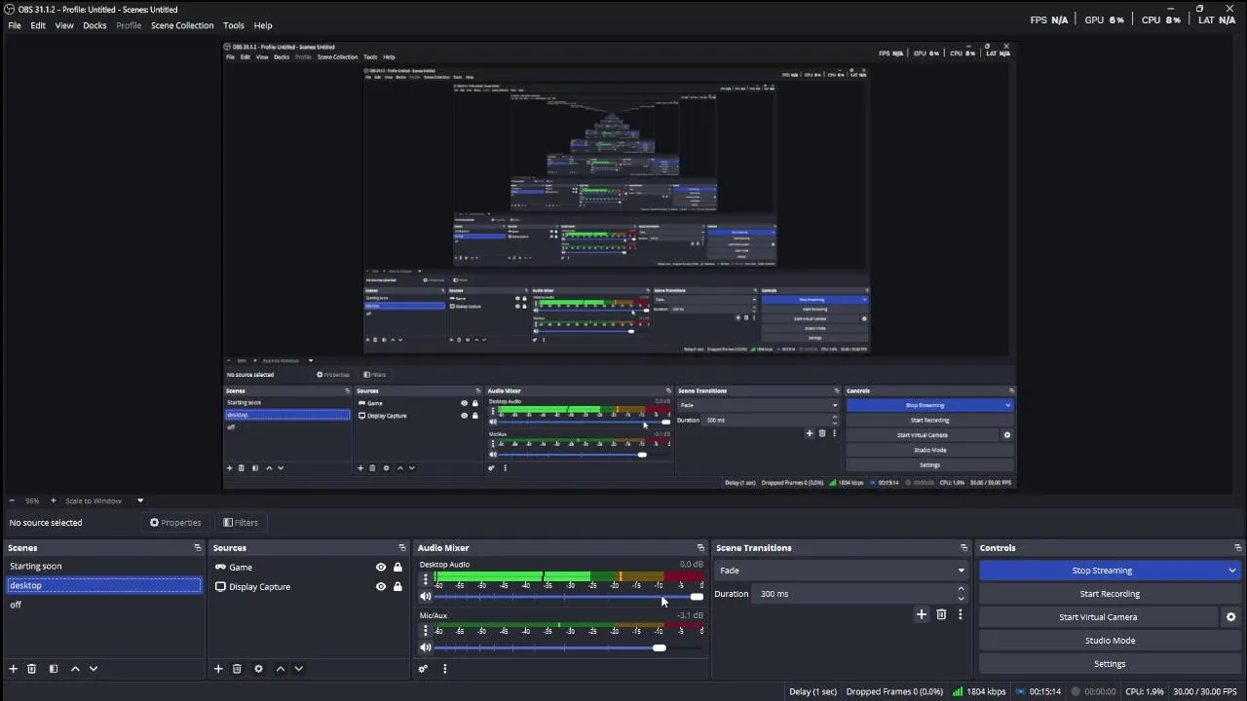Add a source with Sources plus icon
The width and height of the screenshot is (1247, 701).
[x=218, y=669]
